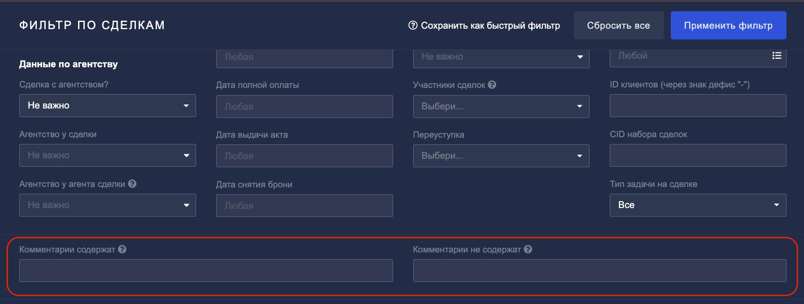Click 'Дата полной оплаты' input field
This screenshot has width=804, height=304.
(x=305, y=106)
